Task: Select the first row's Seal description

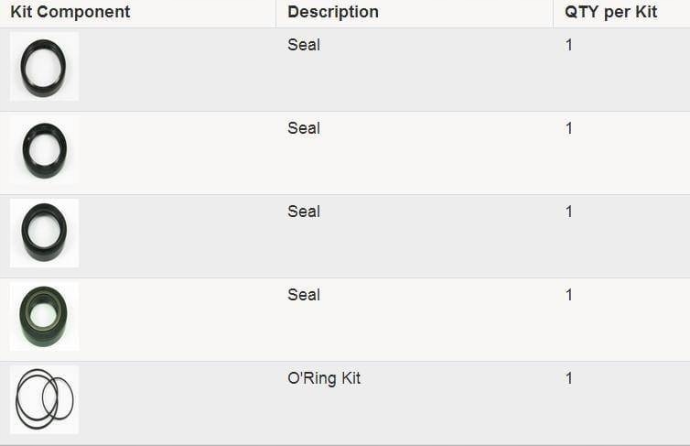Action: pyautogui.click(x=304, y=45)
